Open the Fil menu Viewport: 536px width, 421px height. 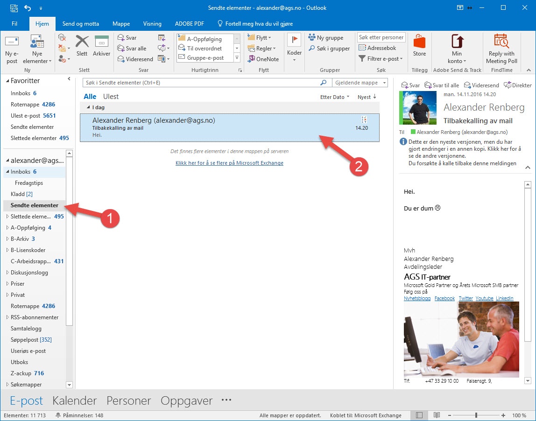coord(14,24)
